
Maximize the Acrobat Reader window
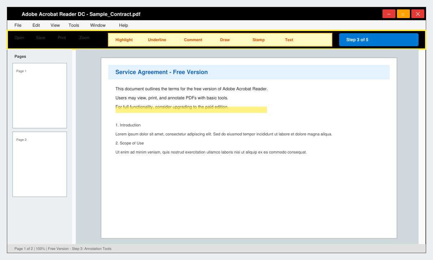pos(403,14)
